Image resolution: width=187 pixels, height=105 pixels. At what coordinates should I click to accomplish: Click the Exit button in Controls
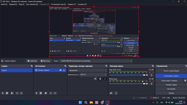pyautogui.click(x=171, y=93)
